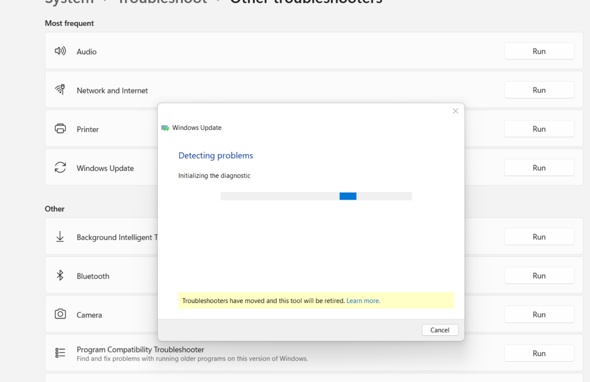Click the 'Background Intelligent' label

[117, 237]
